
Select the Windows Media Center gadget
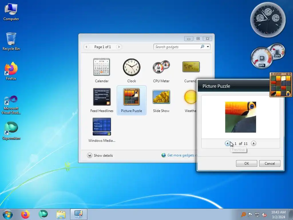pyautogui.click(x=102, y=130)
